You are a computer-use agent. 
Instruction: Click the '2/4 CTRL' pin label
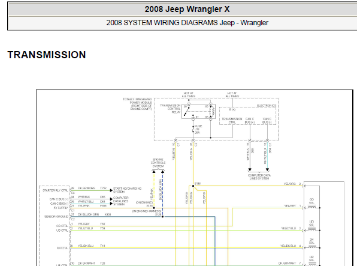click(62, 248)
